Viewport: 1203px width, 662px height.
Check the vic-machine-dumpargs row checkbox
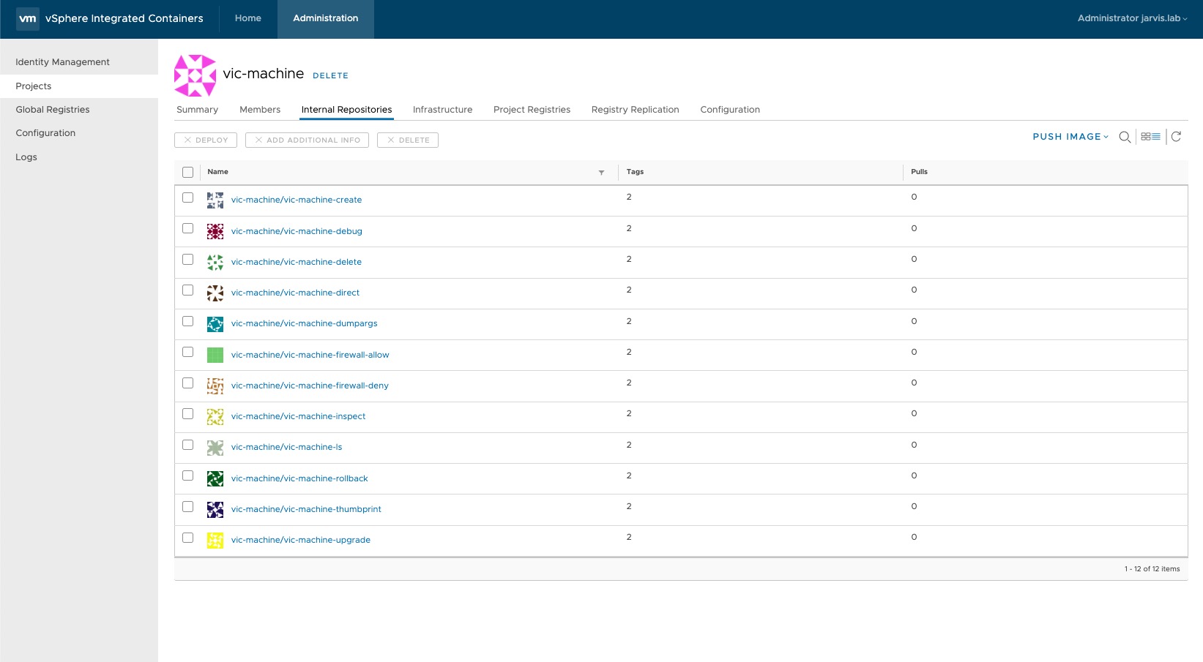pos(187,321)
